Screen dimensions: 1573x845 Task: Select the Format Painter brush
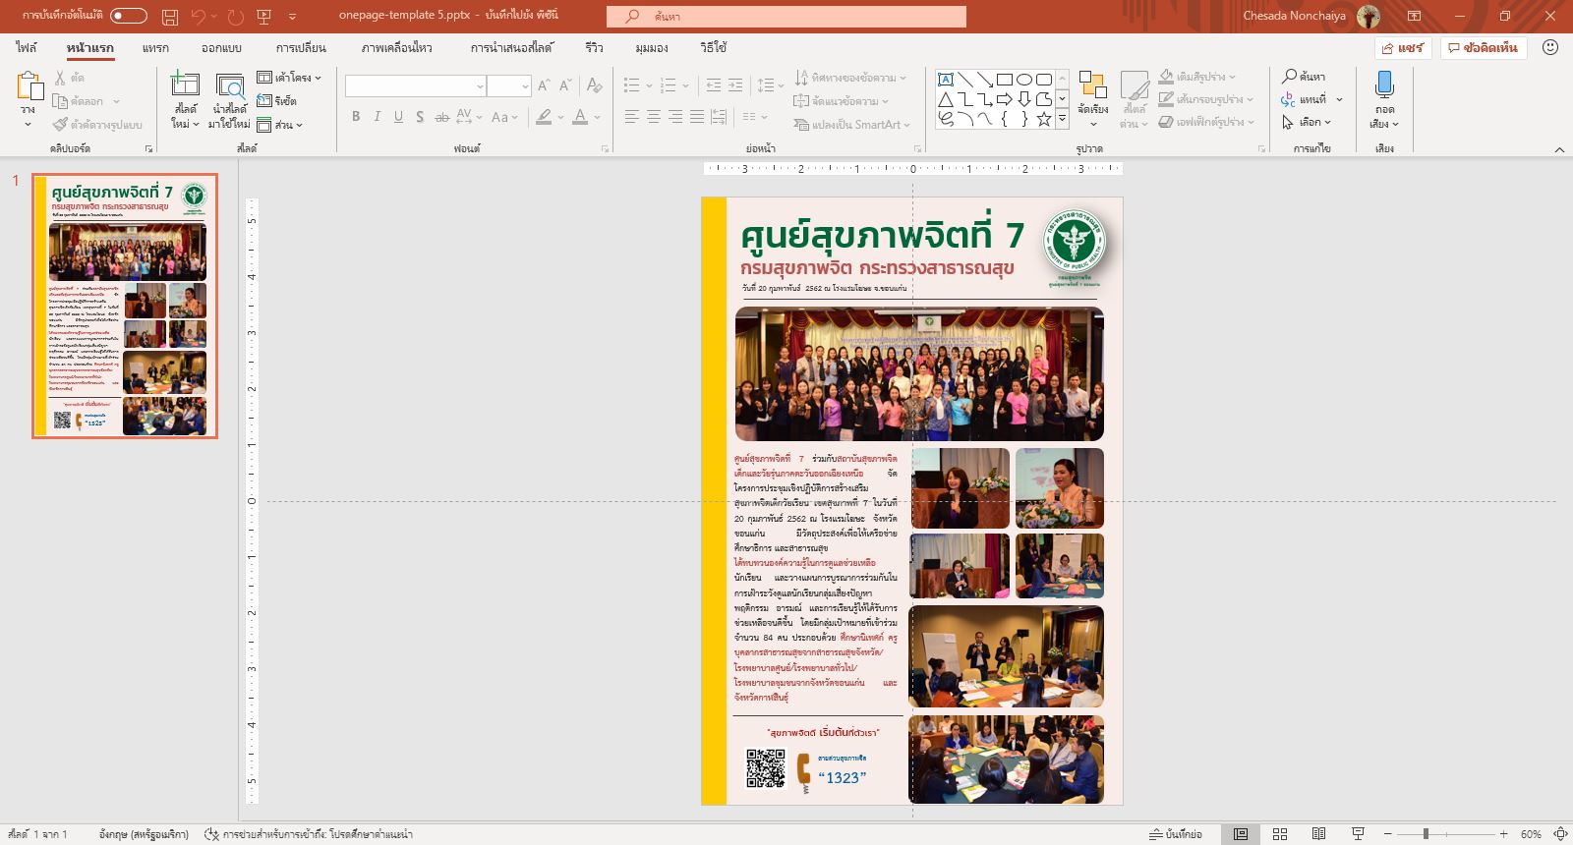61,124
